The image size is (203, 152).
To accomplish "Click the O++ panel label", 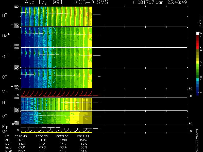I will 6,56.
